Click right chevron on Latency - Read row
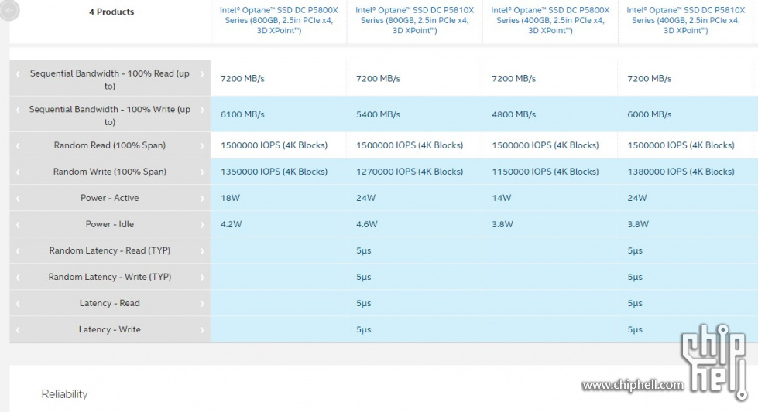The width and height of the screenshot is (758, 412). 202,304
